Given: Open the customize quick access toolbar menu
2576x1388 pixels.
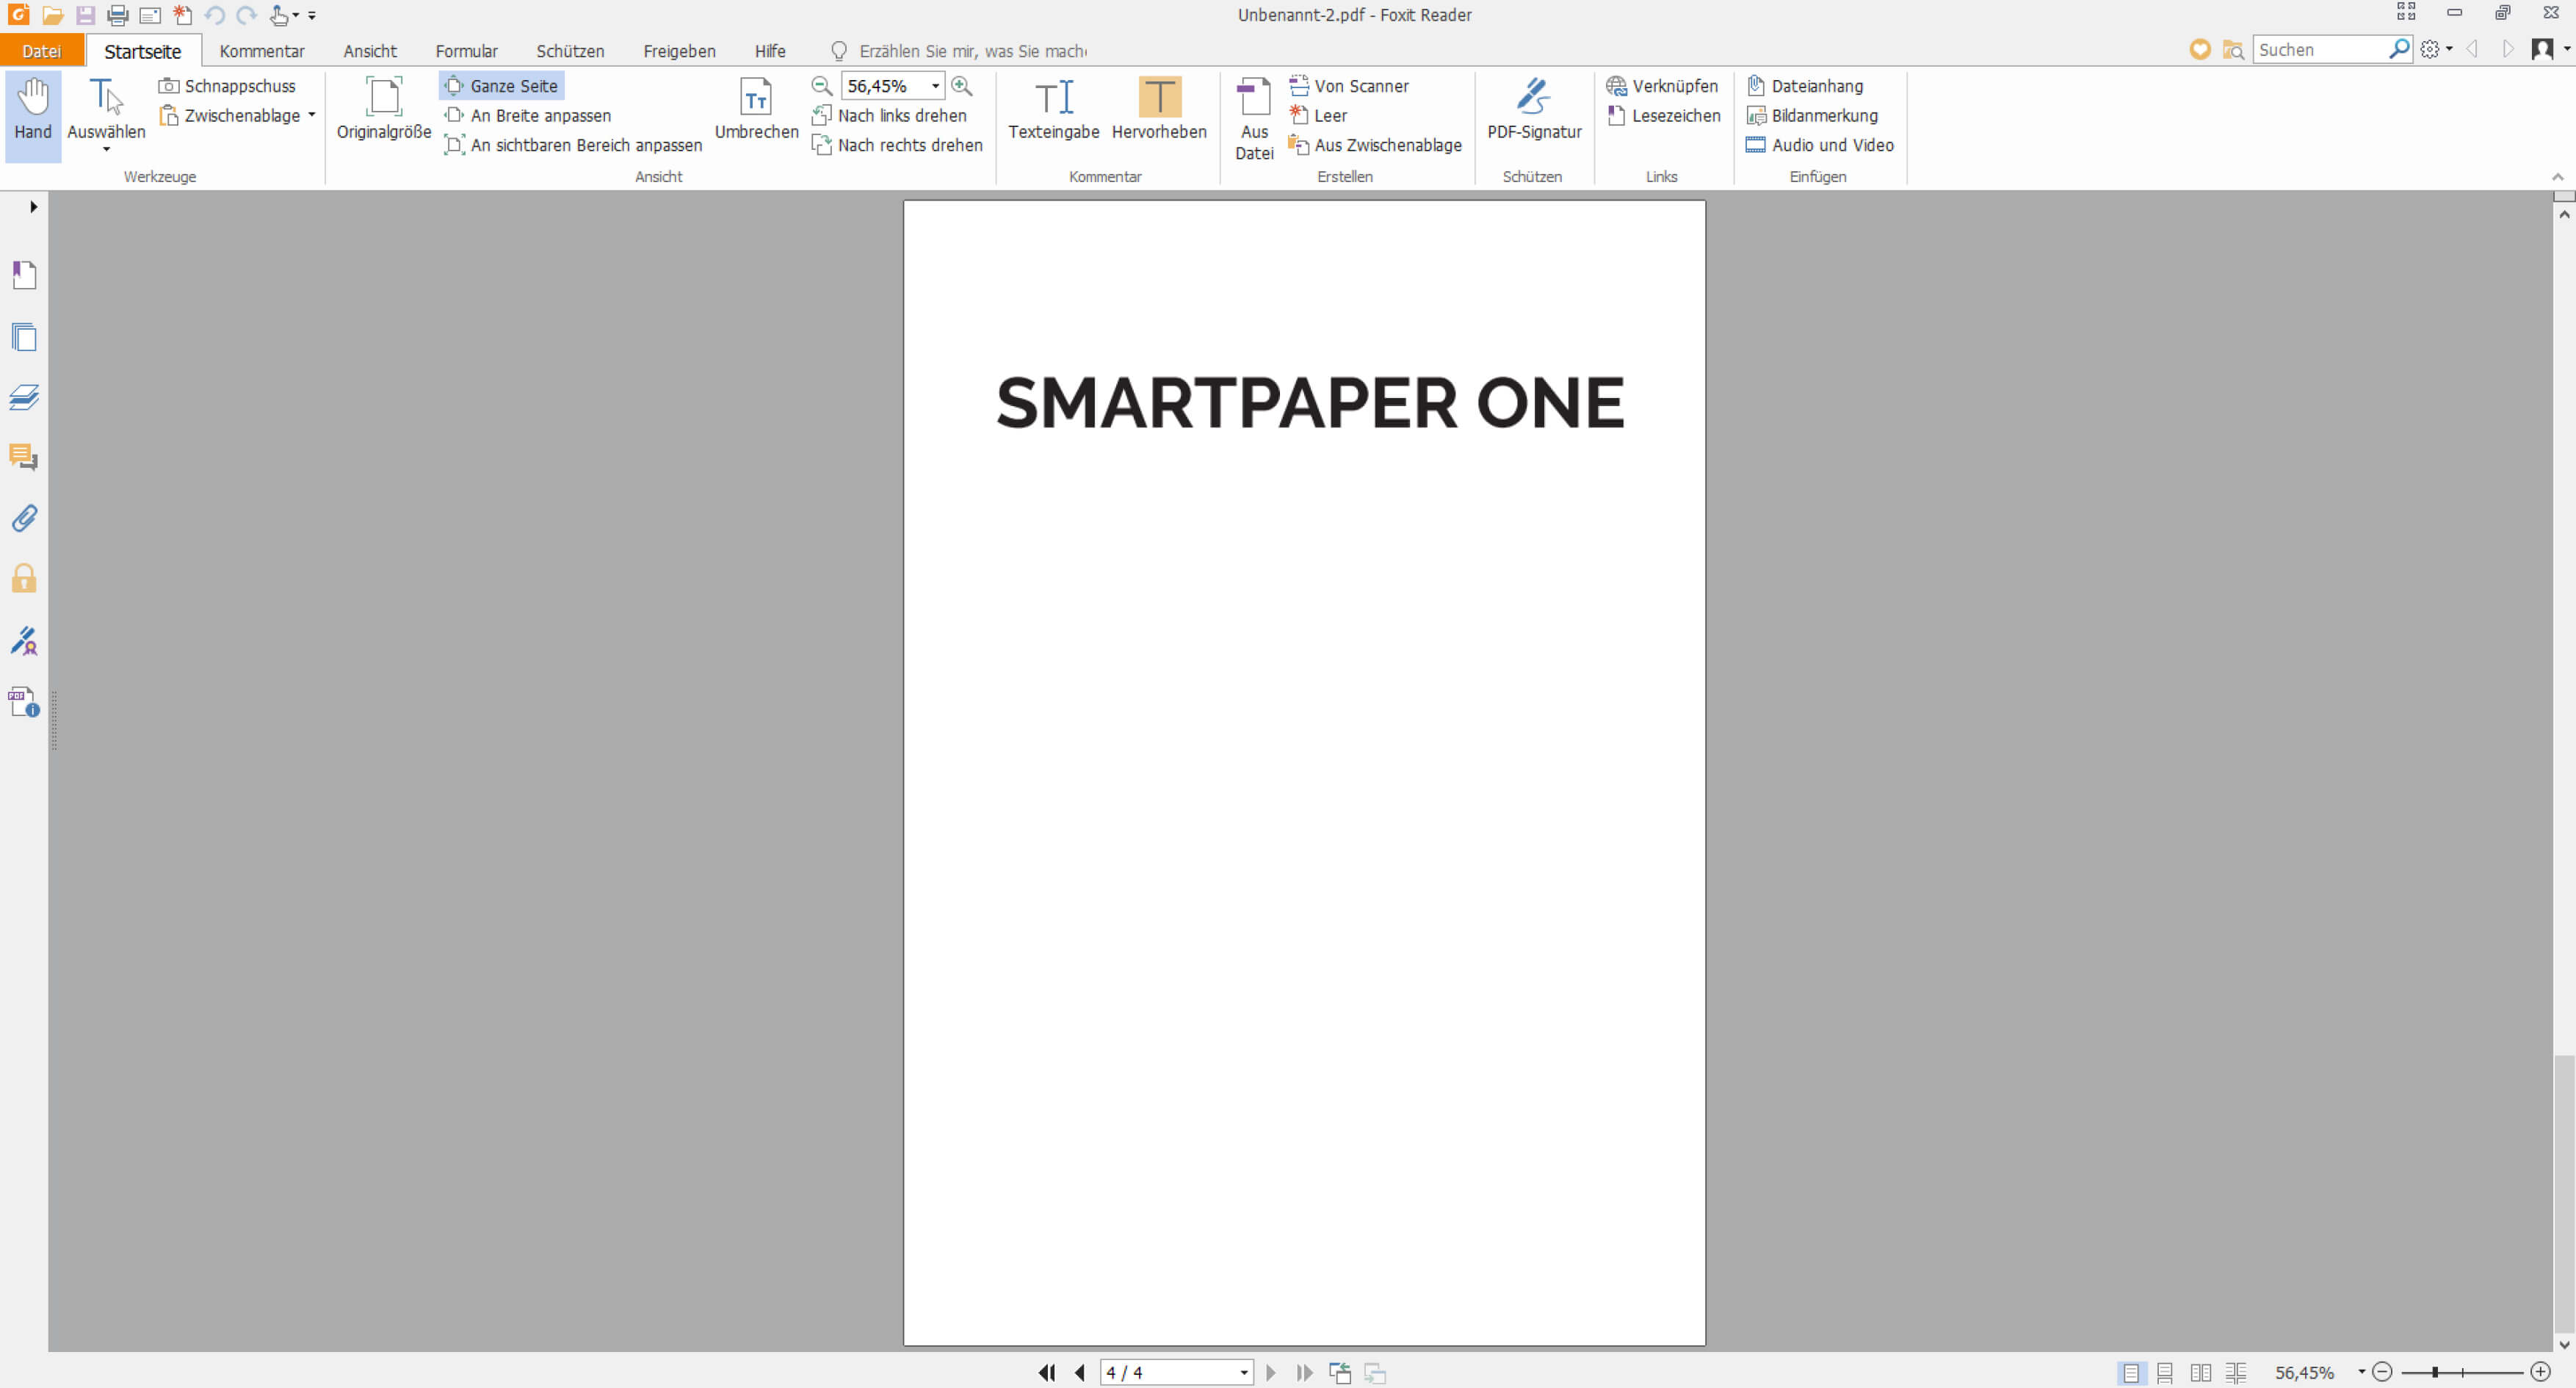Looking at the screenshot, I should click(x=312, y=16).
